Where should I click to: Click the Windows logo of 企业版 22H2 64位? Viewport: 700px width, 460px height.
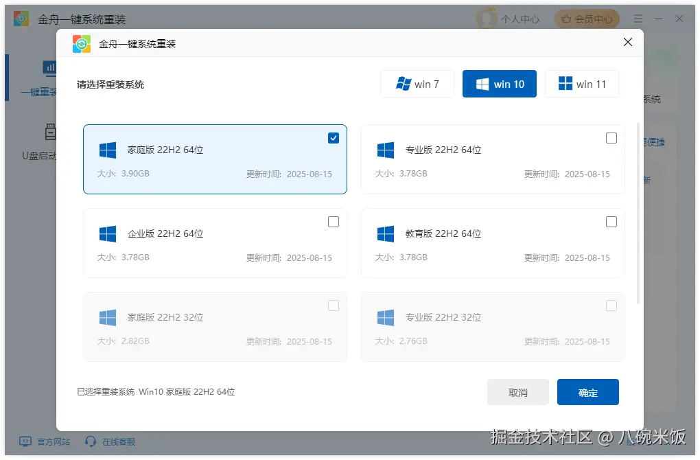click(108, 234)
